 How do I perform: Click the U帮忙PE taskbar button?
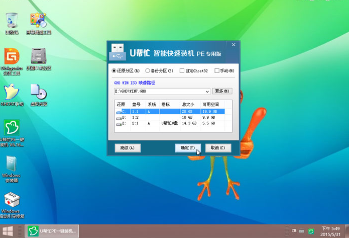pos(52,231)
